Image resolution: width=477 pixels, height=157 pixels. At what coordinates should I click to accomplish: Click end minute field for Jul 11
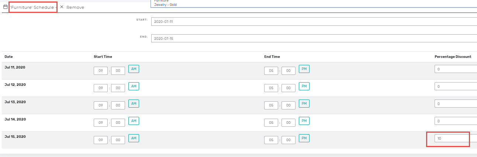pos(288,71)
